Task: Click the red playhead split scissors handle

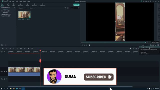Action: [40, 61]
